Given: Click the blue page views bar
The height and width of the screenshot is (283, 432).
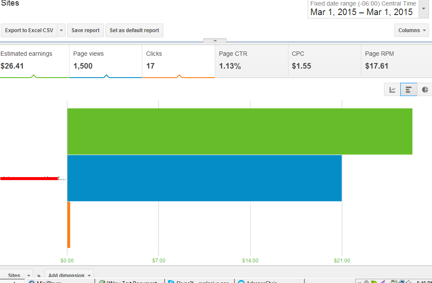Looking at the screenshot, I should tap(204, 178).
